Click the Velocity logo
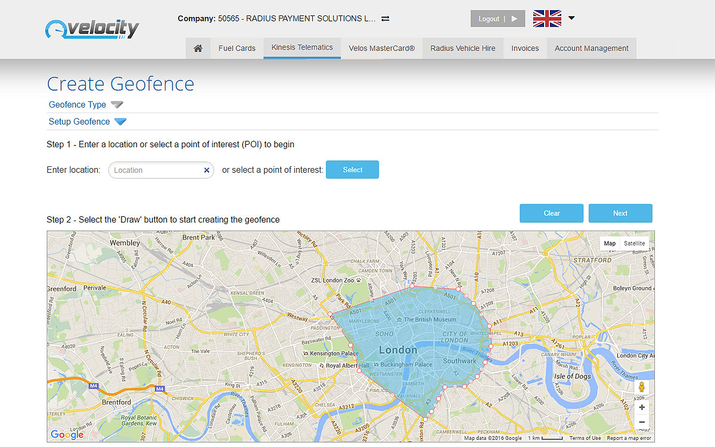 coord(92,29)
